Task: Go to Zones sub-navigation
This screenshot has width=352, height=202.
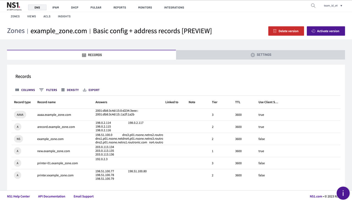Action: click(15, 17)
